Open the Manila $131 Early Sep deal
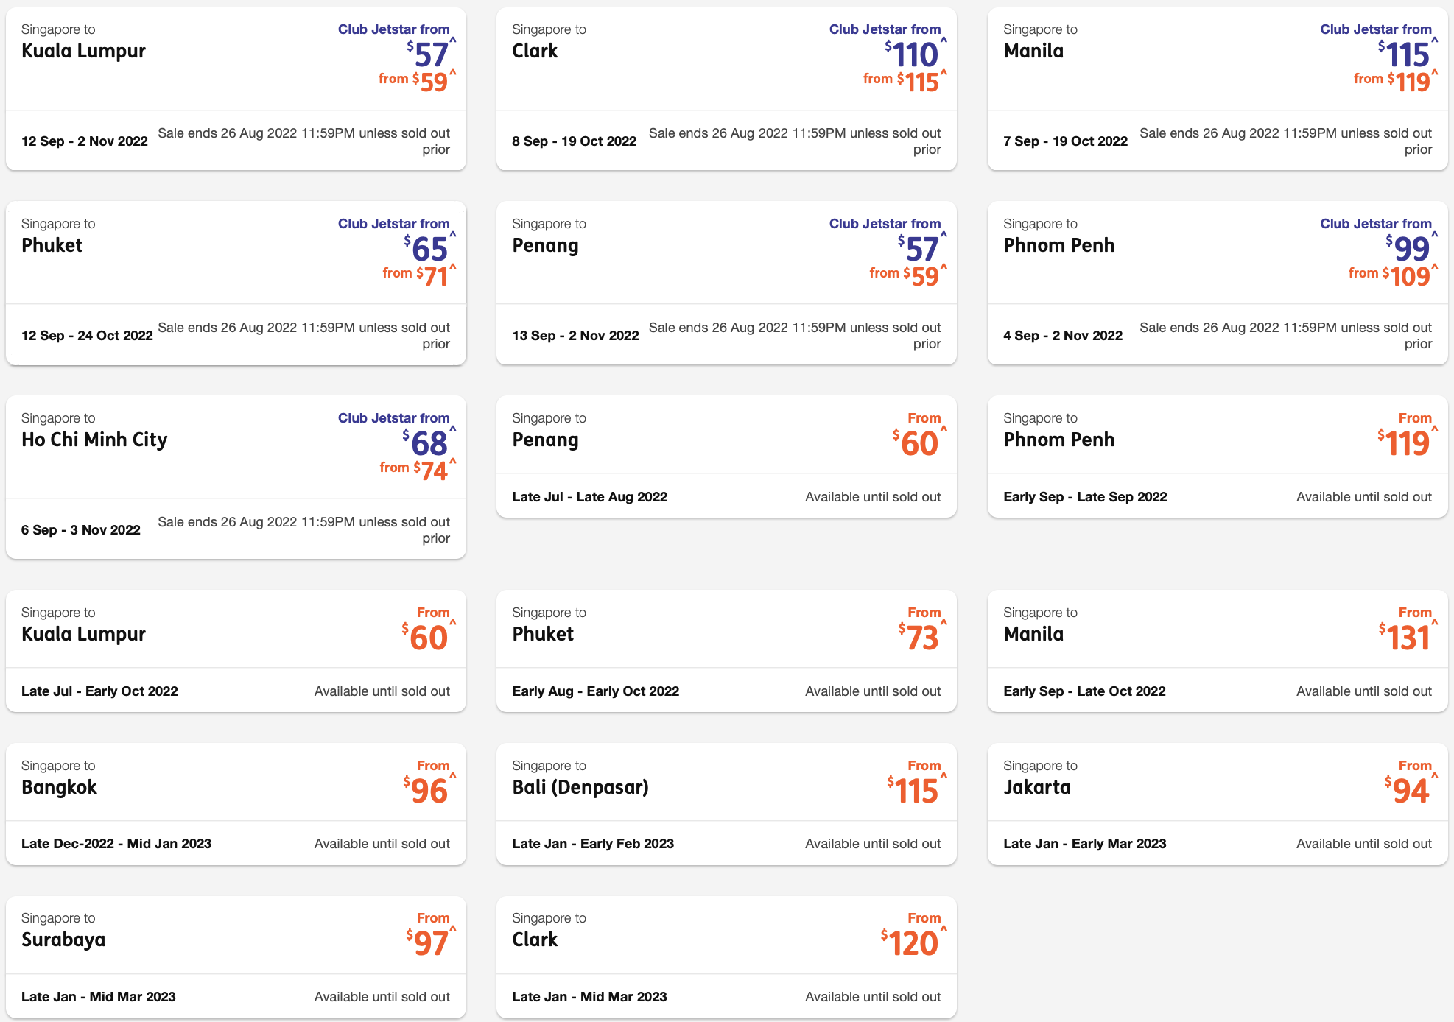 coord(1218,652)
